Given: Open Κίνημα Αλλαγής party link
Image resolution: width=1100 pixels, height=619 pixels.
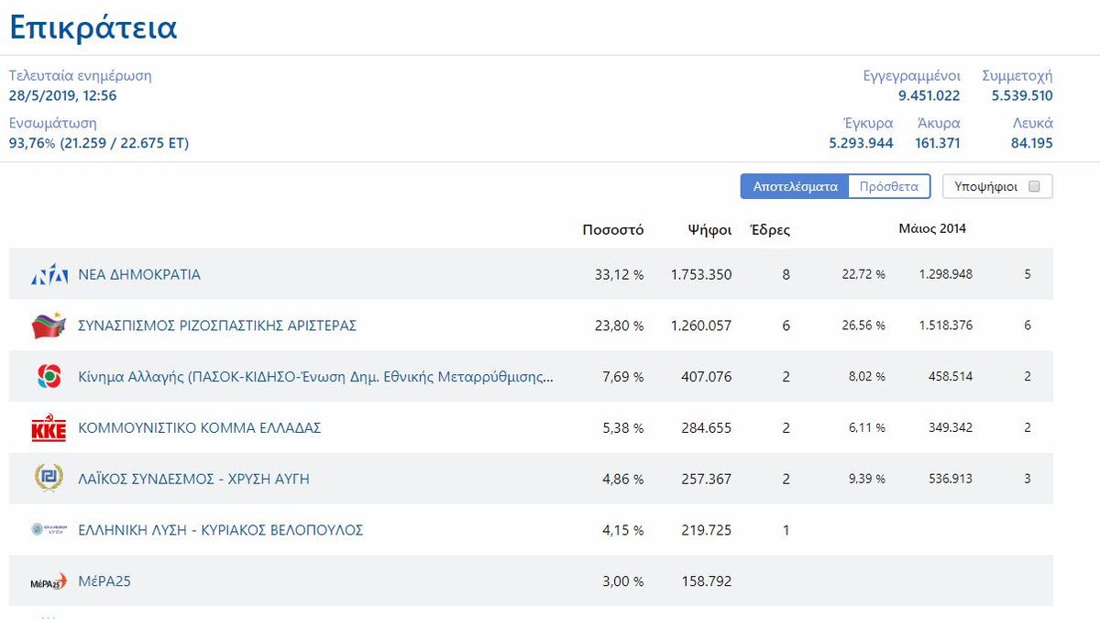Looking at the screenshot, I should click(316, 377).
